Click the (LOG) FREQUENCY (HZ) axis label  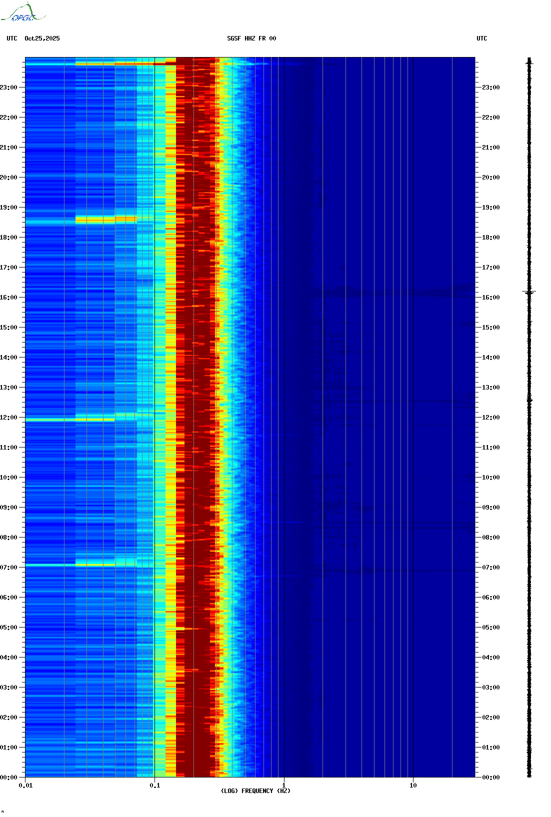[255, 790]
